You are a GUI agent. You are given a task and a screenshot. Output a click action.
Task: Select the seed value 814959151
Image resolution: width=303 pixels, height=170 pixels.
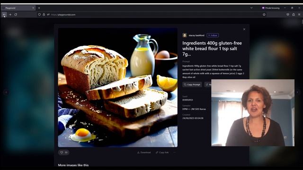187,100
